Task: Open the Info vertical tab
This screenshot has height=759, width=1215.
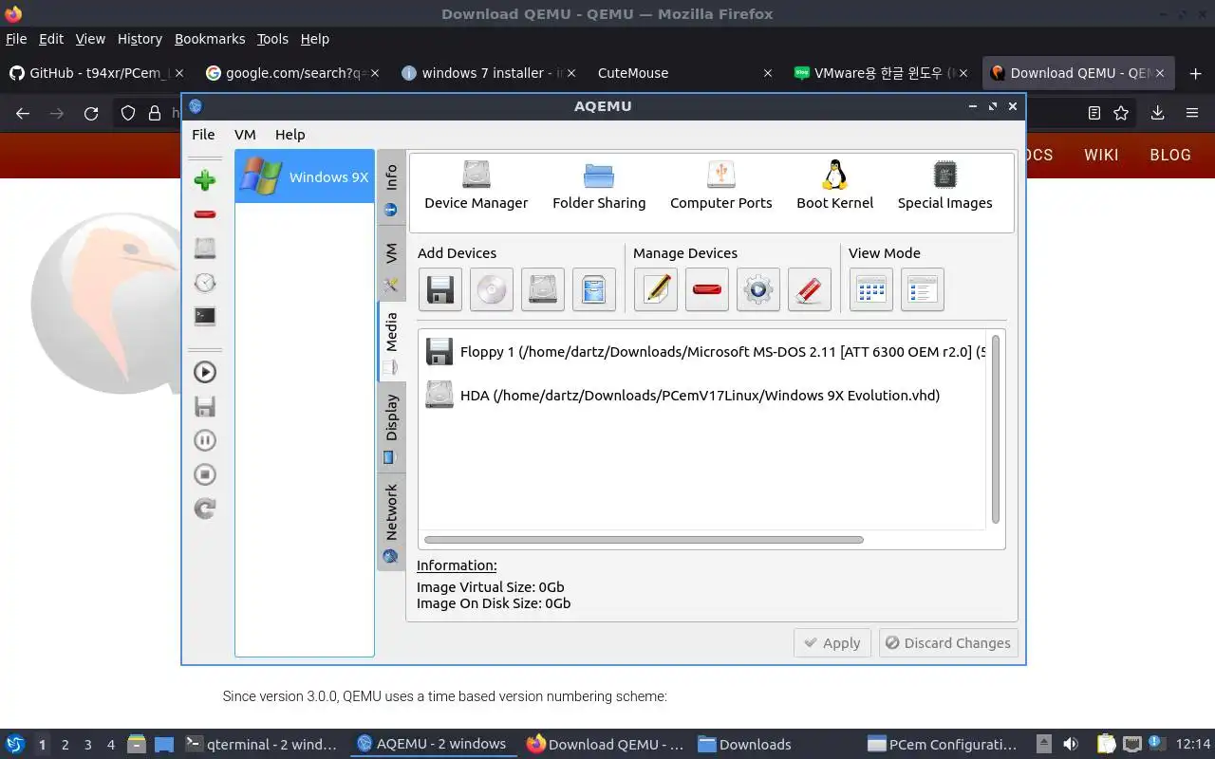Action: click(391, 188)
